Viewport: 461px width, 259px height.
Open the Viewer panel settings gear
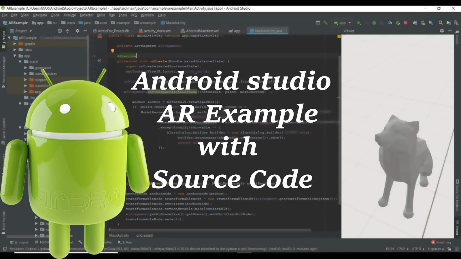pos(442,31)
